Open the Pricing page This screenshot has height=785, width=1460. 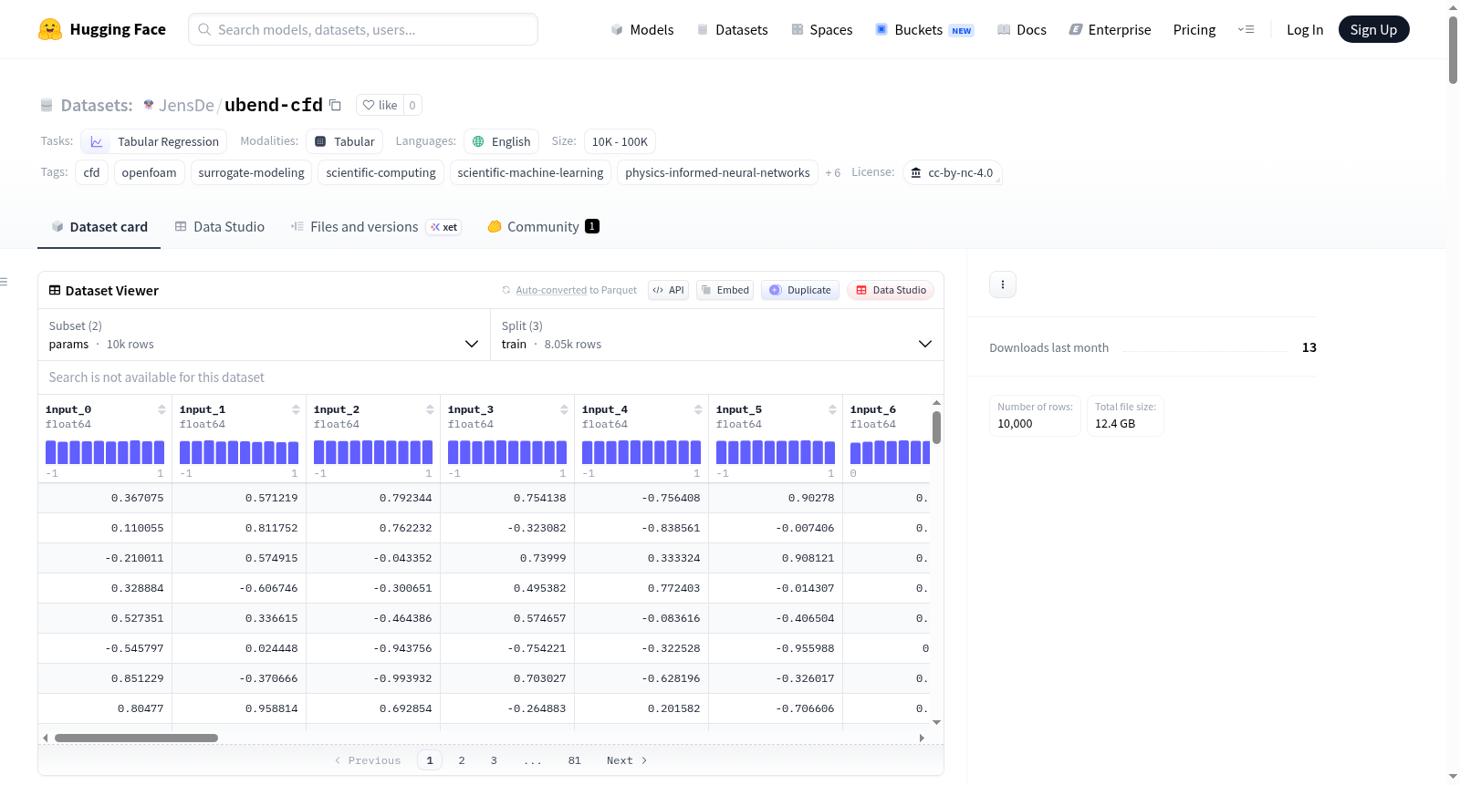click(1194, 29)
